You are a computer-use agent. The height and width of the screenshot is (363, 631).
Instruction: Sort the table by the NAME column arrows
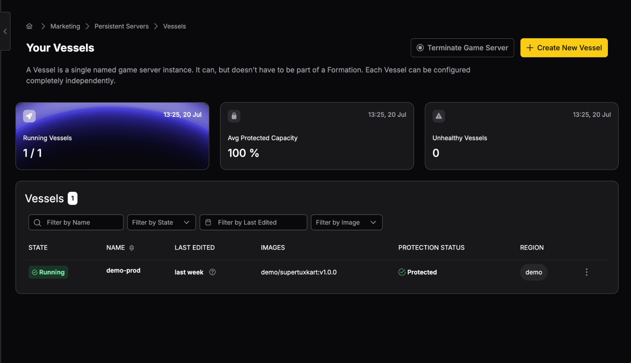pyautogui.click(x=132, y=248)
